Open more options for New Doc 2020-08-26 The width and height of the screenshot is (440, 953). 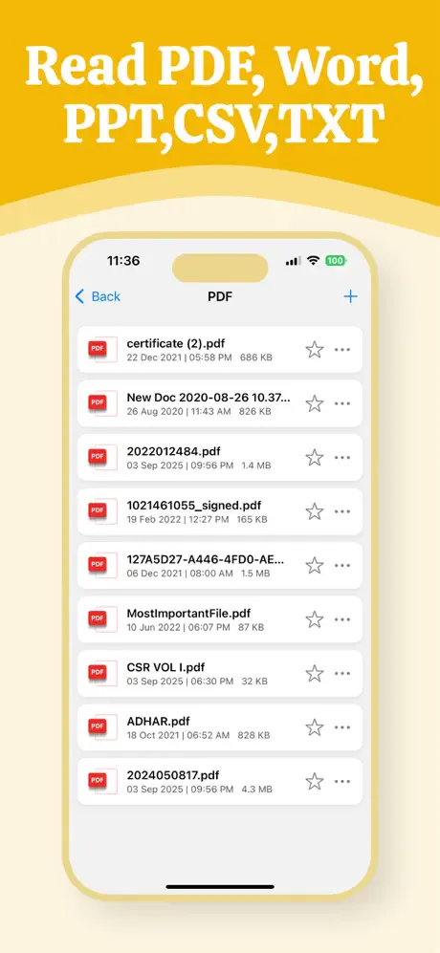point(342,403)
